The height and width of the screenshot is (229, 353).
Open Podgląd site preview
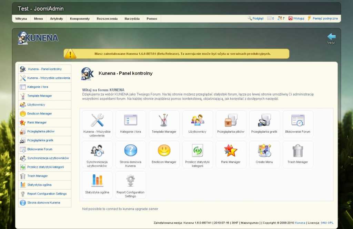[255, 19]
